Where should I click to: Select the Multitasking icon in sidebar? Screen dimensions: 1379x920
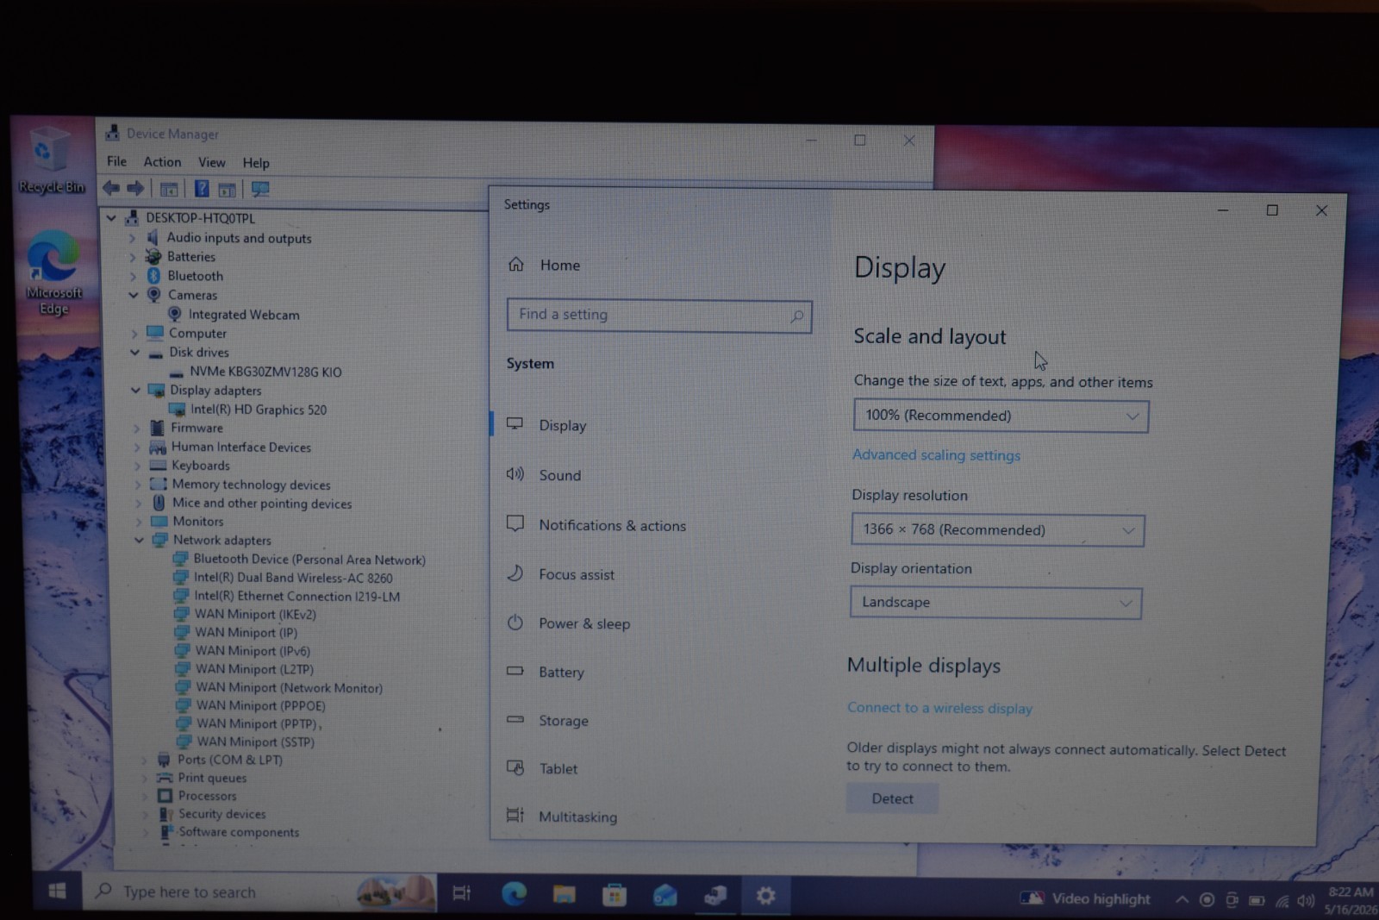click(515, 815)
